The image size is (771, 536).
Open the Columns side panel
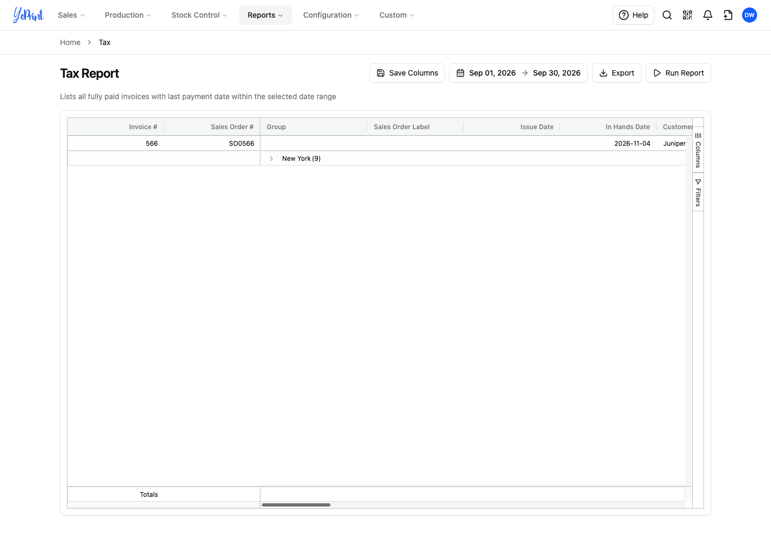pyautogui.click(x=698, y=151)
